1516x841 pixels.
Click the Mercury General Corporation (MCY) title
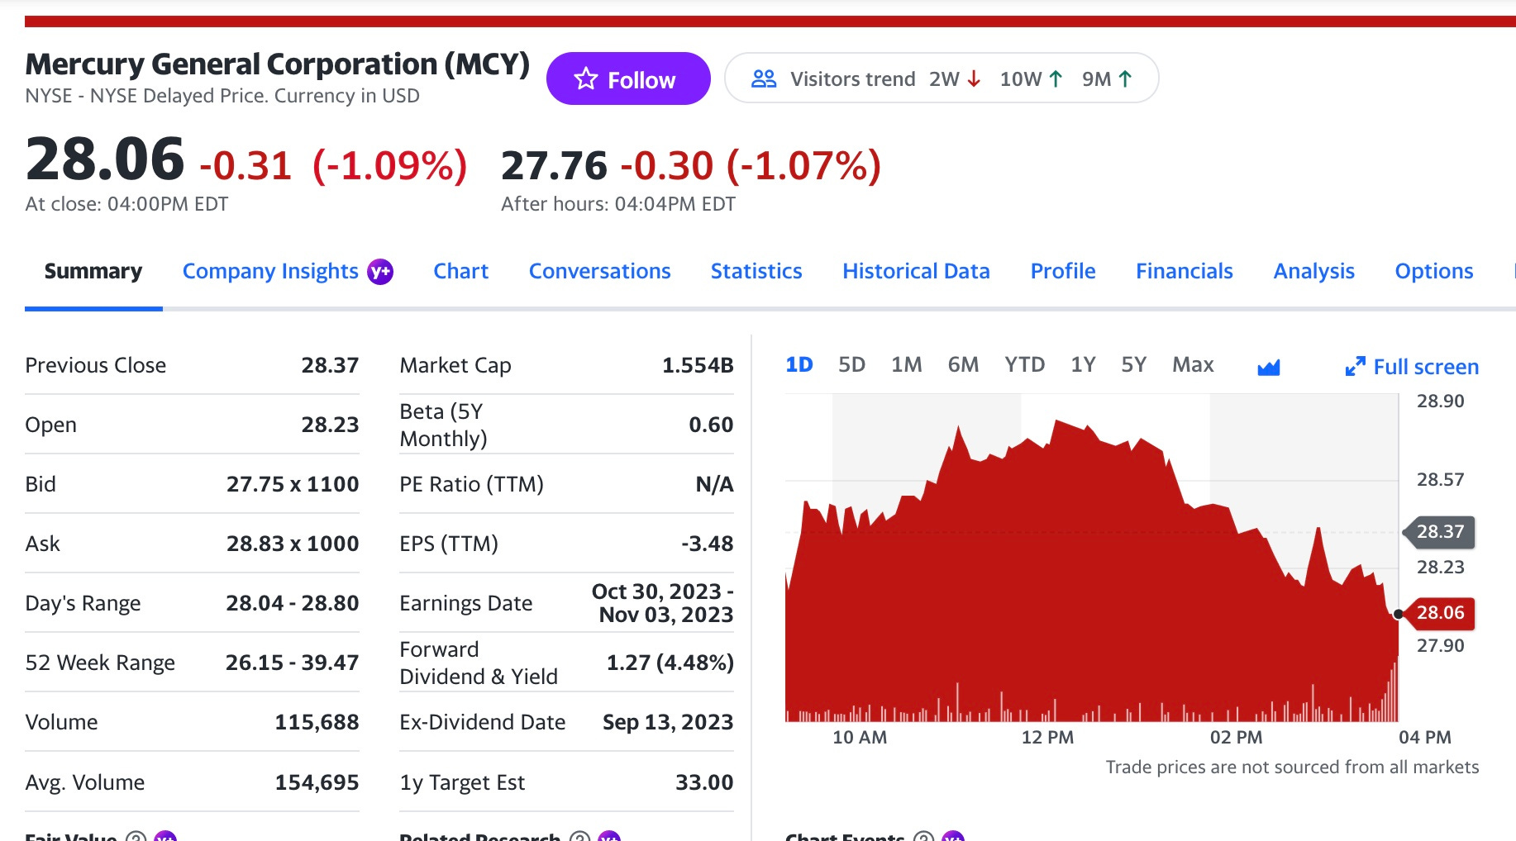click(x=277, y=64)
